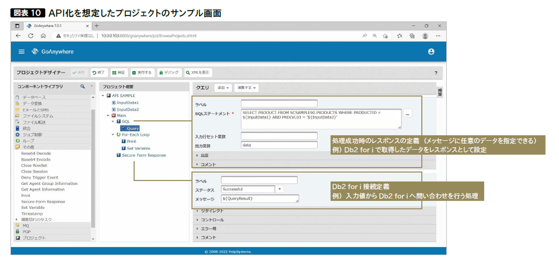Click the 検証 validate button
559x260 pixels.
[x=119, y=73]
